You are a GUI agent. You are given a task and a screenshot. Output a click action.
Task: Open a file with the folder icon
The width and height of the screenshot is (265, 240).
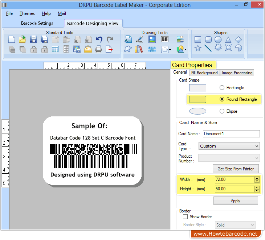(22, 39)
